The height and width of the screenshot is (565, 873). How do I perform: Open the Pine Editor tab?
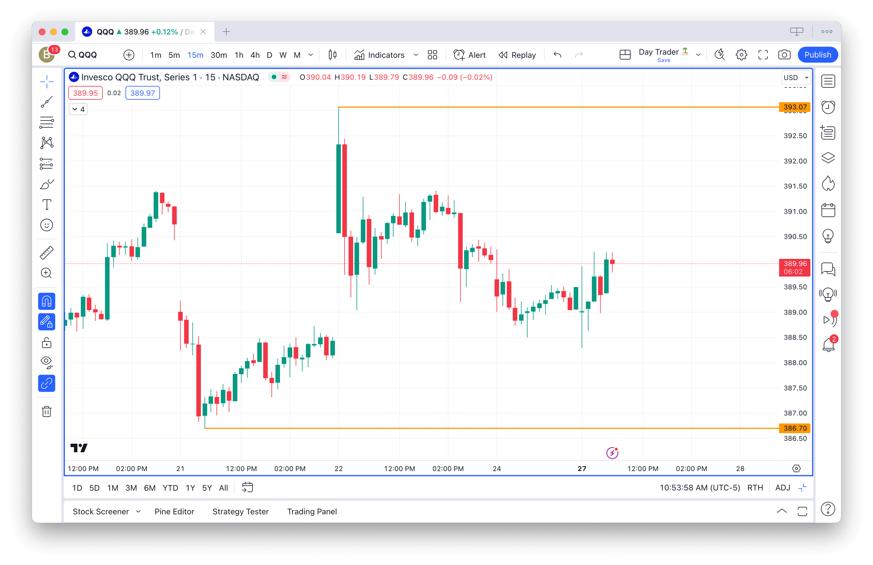tap(174, 511)
